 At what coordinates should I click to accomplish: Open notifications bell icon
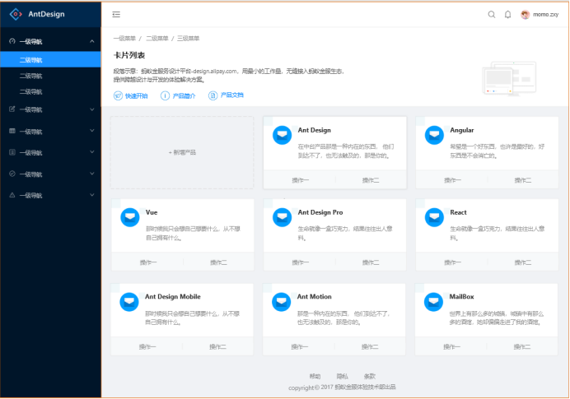508,15
